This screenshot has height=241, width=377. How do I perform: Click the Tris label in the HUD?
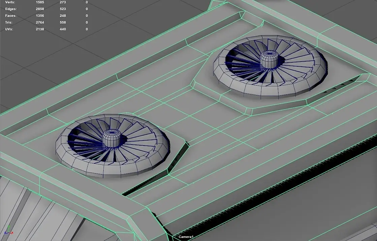[9, 22]
